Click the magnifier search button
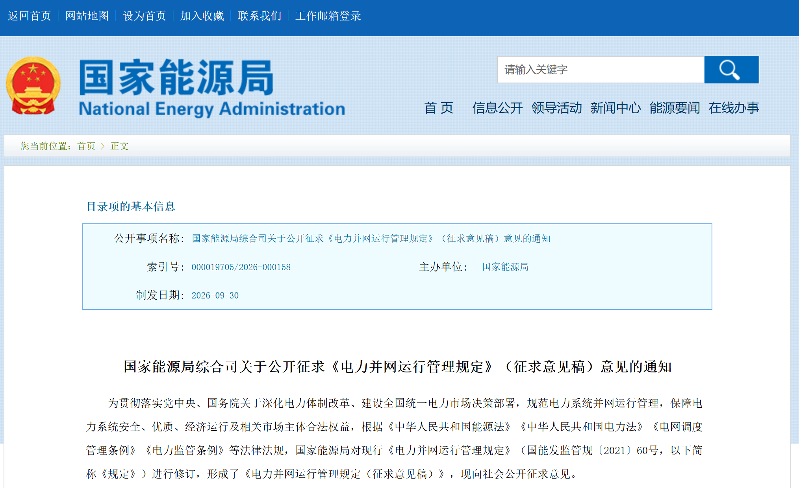The height and width of the screenshot is (488, 799). (x=731, y=70)
